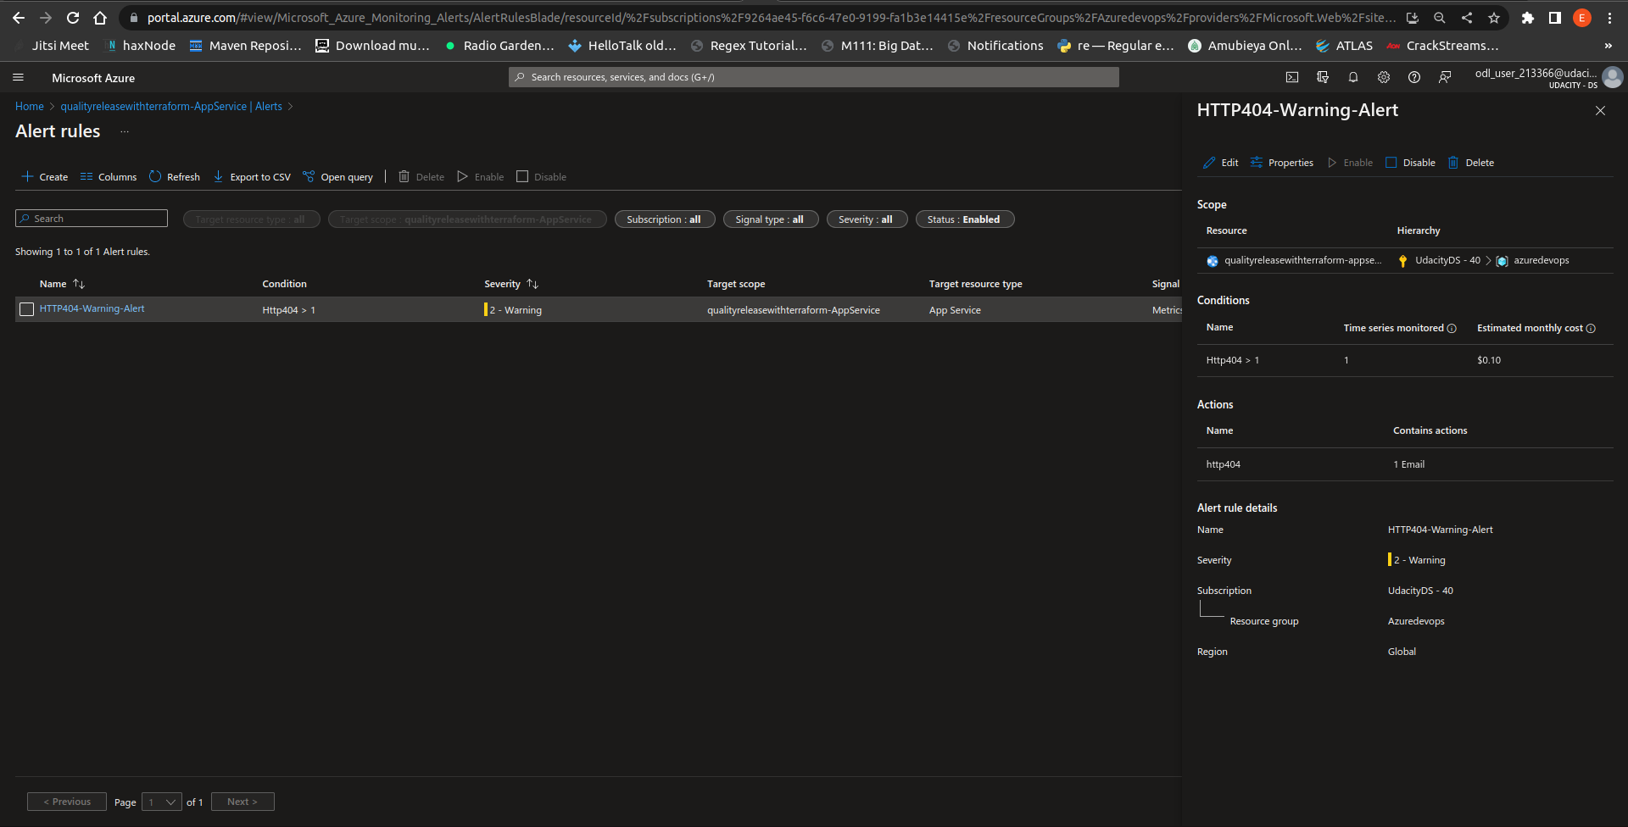This screenshot has width=1628, height=827.
Task: Check the HTTP404-Warning-Alert row checkbox
Action: point(26,309)
